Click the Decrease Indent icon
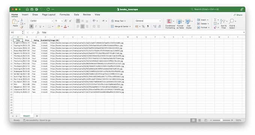This screenshot has height=135, width=255. (94, 26)
